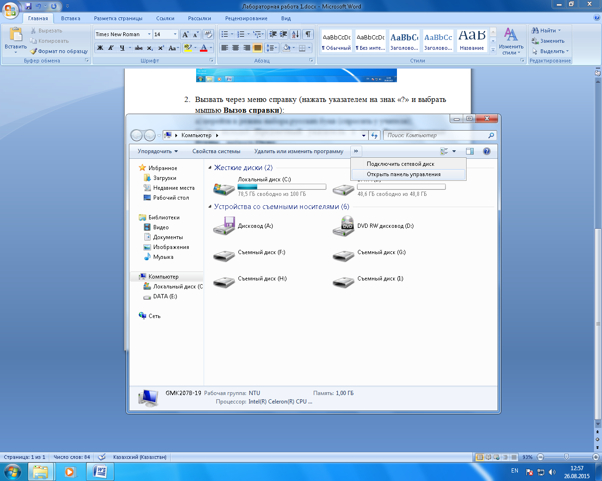Screen dimensions: 602x481
Task: Collapse the Жесткие диски group
Action: (210, 168)
